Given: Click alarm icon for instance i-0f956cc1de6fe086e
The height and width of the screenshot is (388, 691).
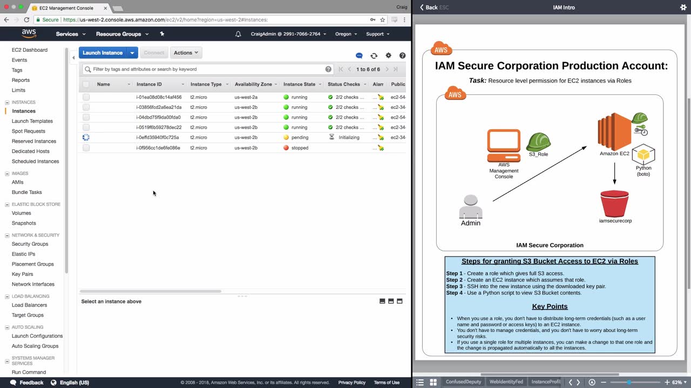Looking at the screenshot, I should (x=381, y=148).
